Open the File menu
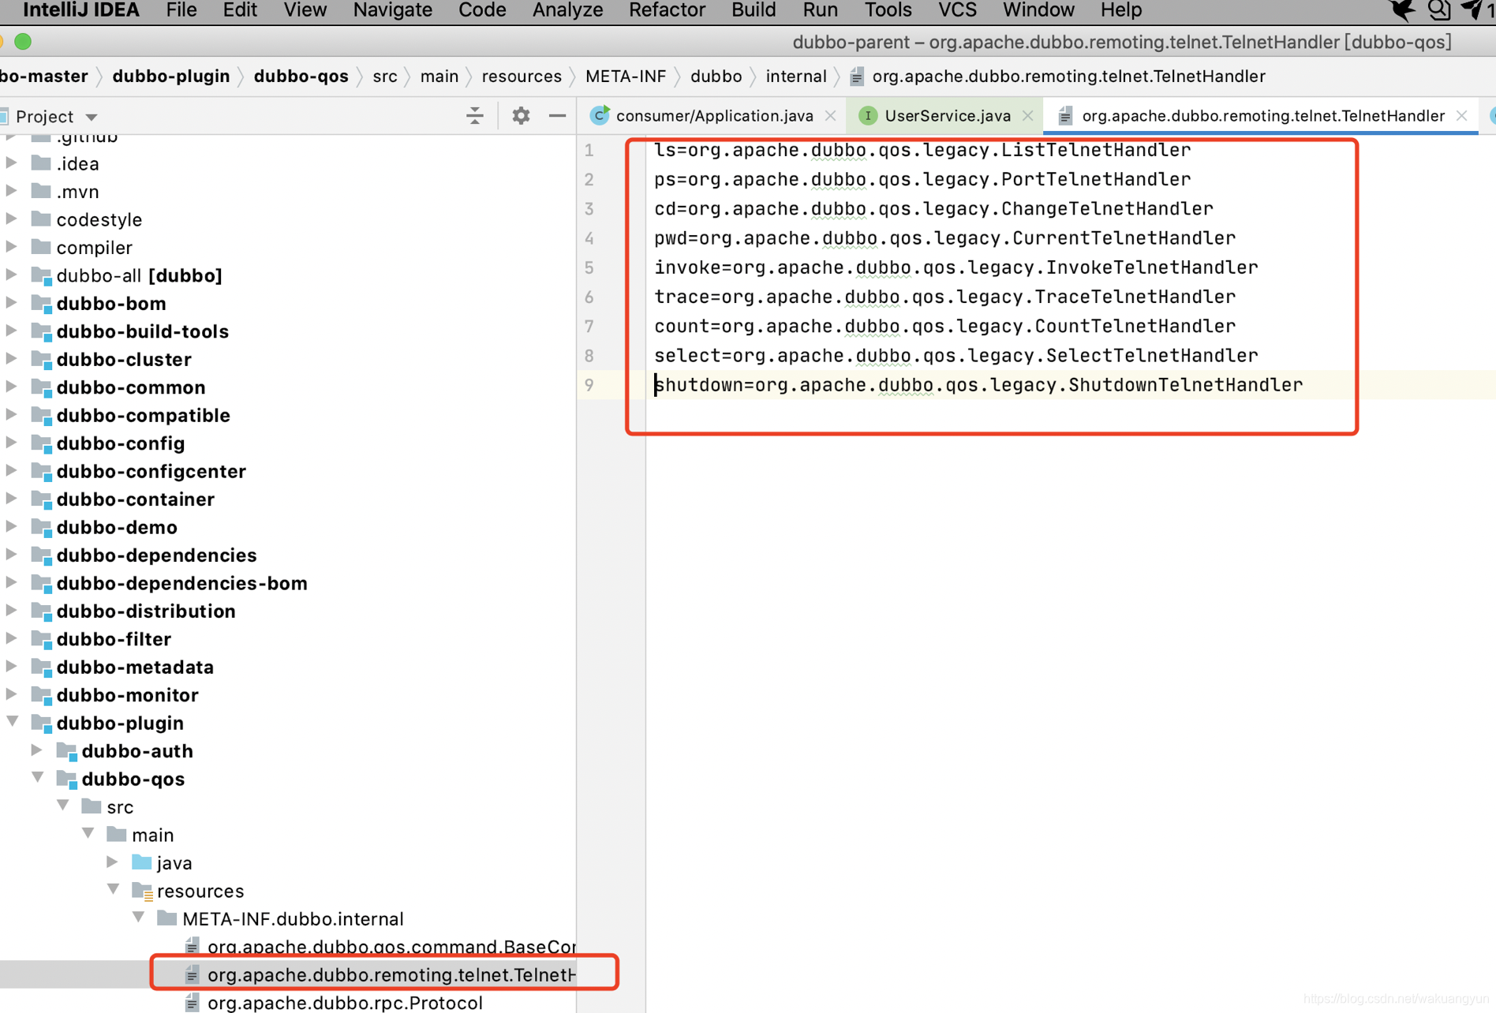Viewport: 1496px width, 1013px height. [x=181, y=10]
